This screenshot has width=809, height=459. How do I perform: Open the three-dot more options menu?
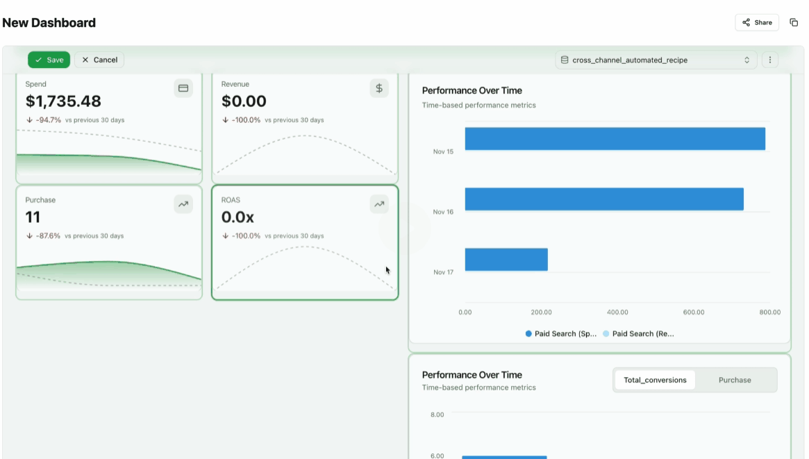[x=770, y=60]
